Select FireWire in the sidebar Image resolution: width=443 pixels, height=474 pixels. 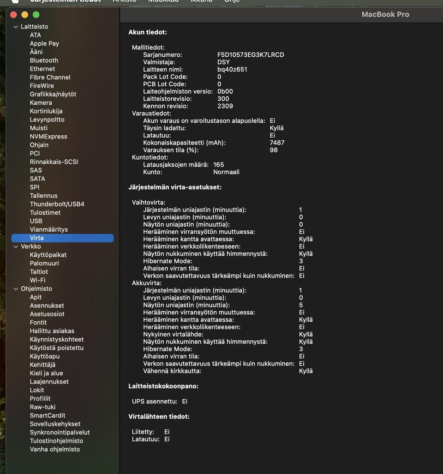point(42,86)
